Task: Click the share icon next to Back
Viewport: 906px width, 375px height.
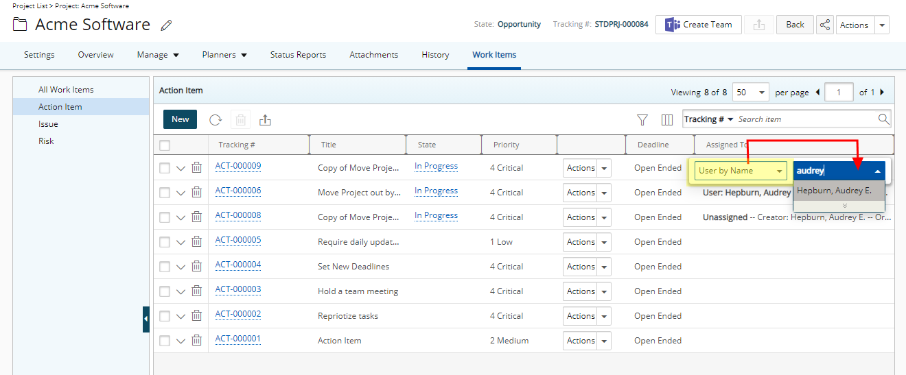Action: pos(824,25)
